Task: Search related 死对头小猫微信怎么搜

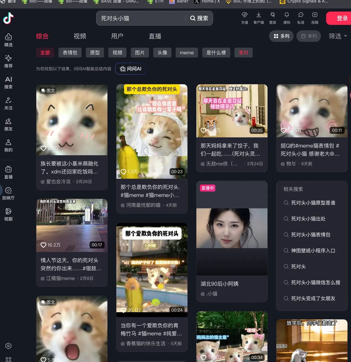Action: click(x=316, y=283)
